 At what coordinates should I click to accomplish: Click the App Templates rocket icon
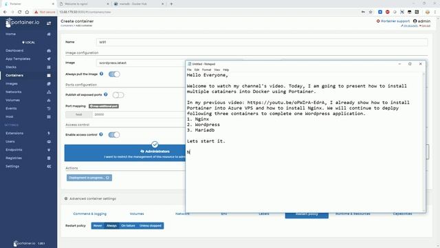(49, 59)
